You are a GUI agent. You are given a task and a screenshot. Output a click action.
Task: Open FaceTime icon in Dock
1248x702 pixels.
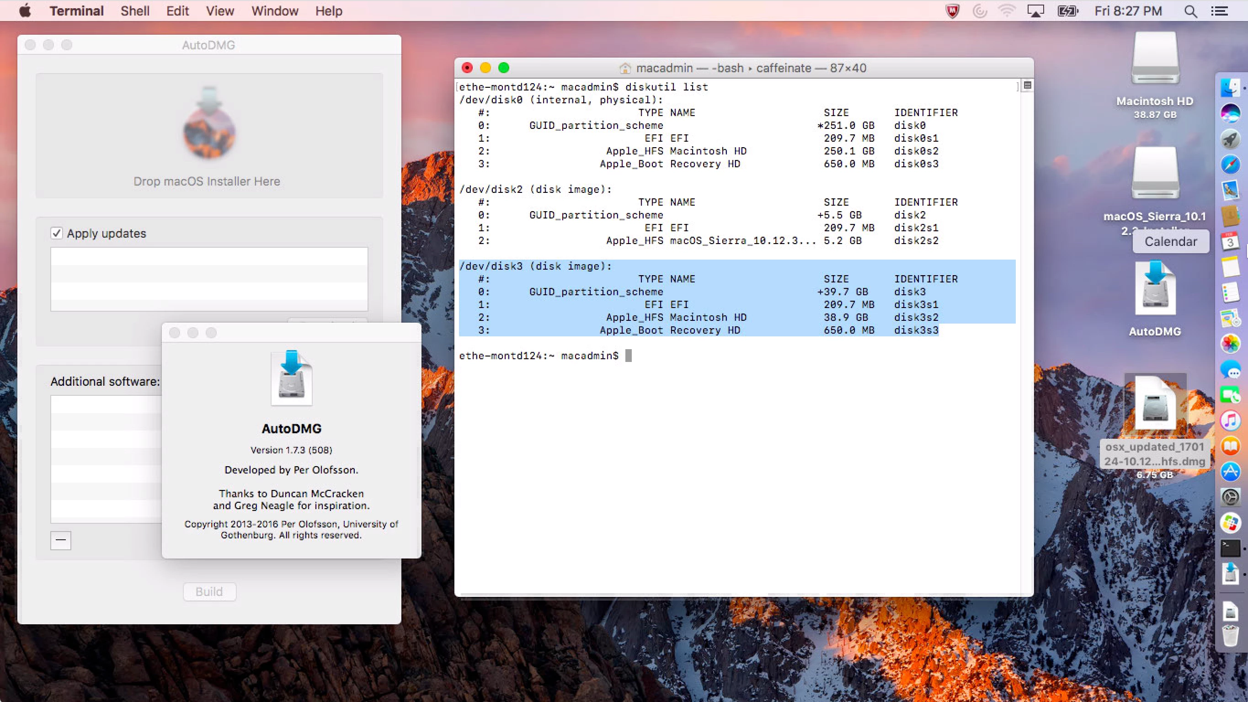tap(1230, 395)
